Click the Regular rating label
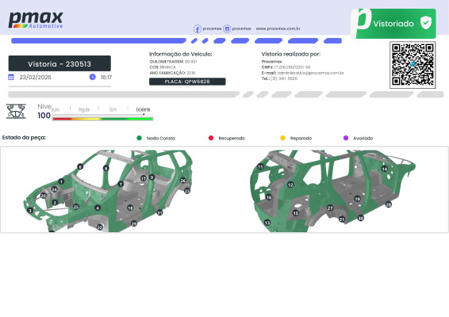Image resolution: width=449 pixels, height=317 pixels. (84, 109)
